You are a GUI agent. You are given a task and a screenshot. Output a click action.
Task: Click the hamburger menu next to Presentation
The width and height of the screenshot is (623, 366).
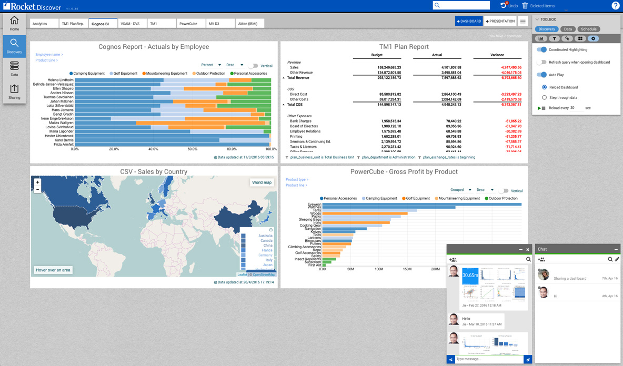coord(523,22)
